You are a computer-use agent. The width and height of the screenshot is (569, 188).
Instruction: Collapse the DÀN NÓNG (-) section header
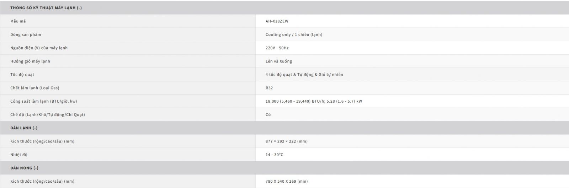(x=284, y=168)
